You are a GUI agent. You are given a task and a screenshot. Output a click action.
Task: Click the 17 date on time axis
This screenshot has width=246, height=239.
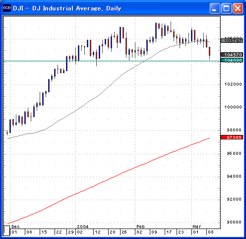coord(169,232)
